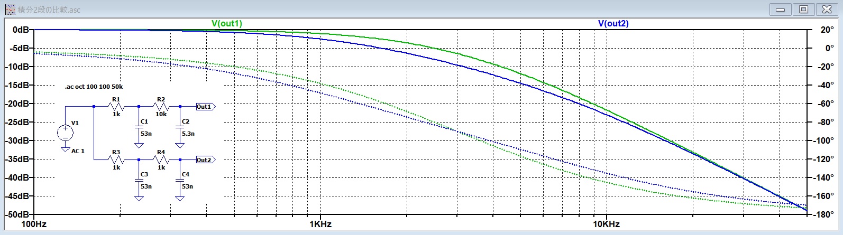Select resistor R4 near Out2
The width and height of the screenshot is (843, 235).
point(161,159)
